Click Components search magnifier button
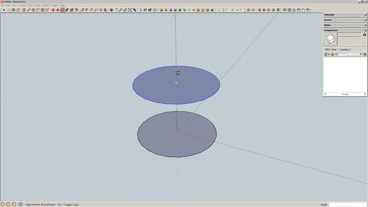This screenshot has height=207, width=368. [361, 54]
